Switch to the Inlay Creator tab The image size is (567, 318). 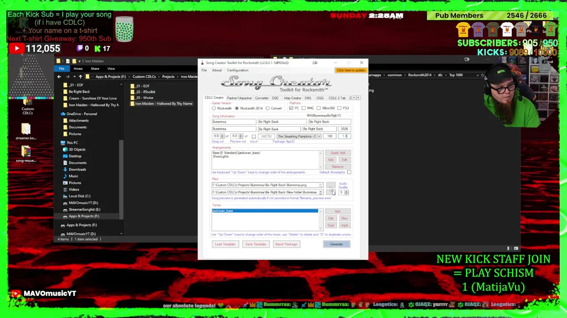[x=292, y=98]
